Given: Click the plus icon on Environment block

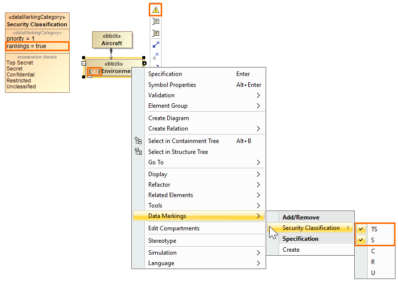Looking at the screenshot, I should pos(144,63).
